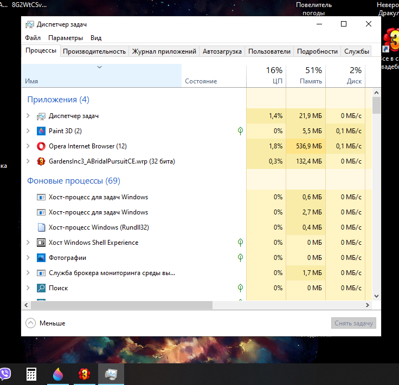
Task: Expand the Opera Internet Browser process group
Action: click(29, 146)
